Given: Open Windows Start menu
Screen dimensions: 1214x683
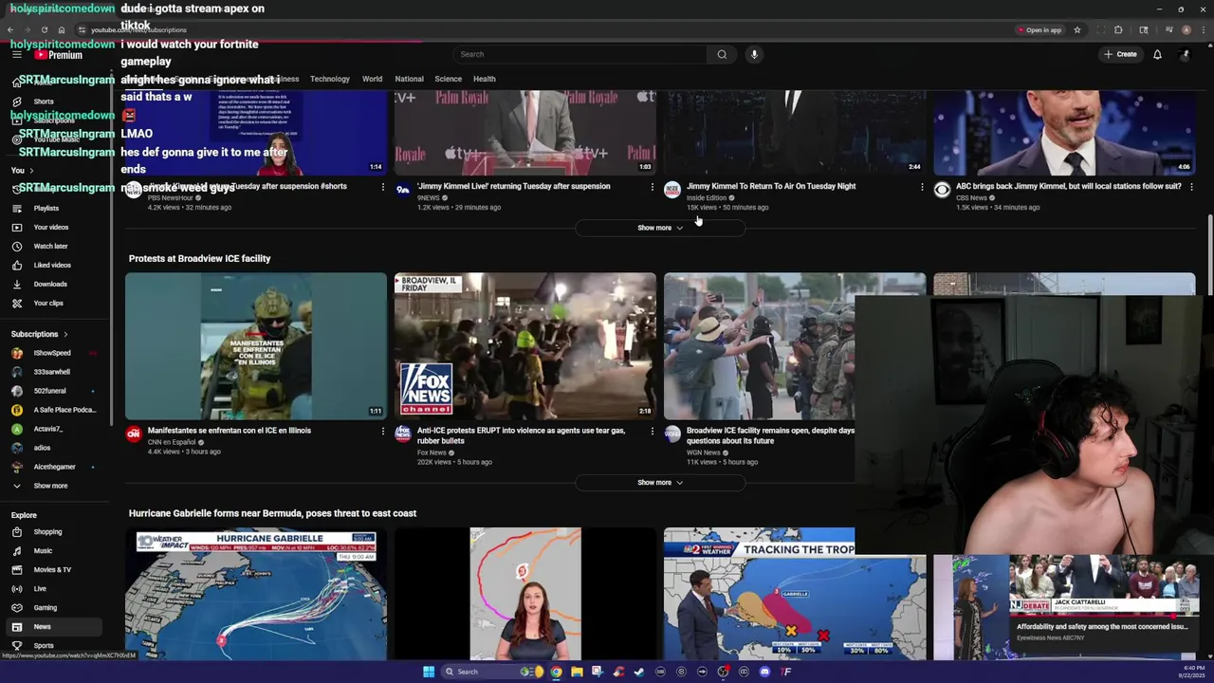Looking at the screenshot, I should point(429,672).
